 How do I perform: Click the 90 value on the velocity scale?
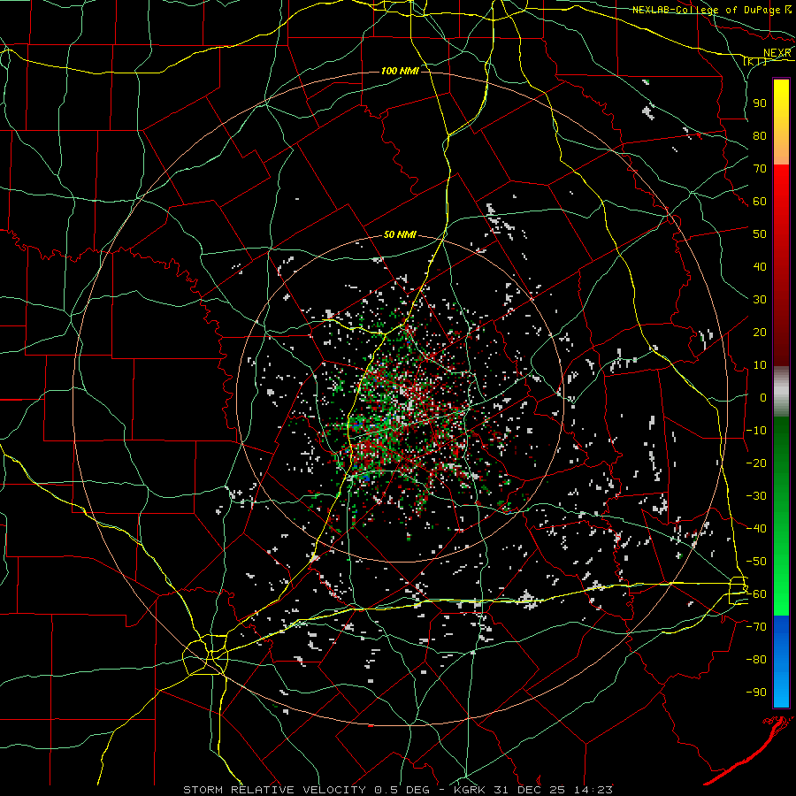760,103
